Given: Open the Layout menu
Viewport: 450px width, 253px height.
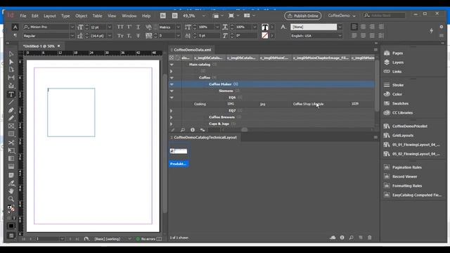Looking at the screenshot, I should coord(50,15).
